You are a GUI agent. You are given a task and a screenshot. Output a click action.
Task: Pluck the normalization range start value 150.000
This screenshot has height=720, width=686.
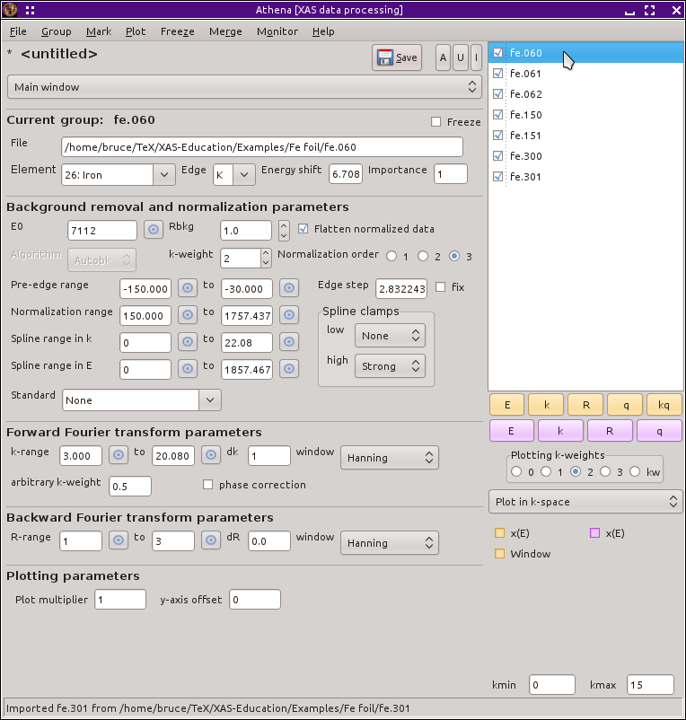click(x=188, y=315)
